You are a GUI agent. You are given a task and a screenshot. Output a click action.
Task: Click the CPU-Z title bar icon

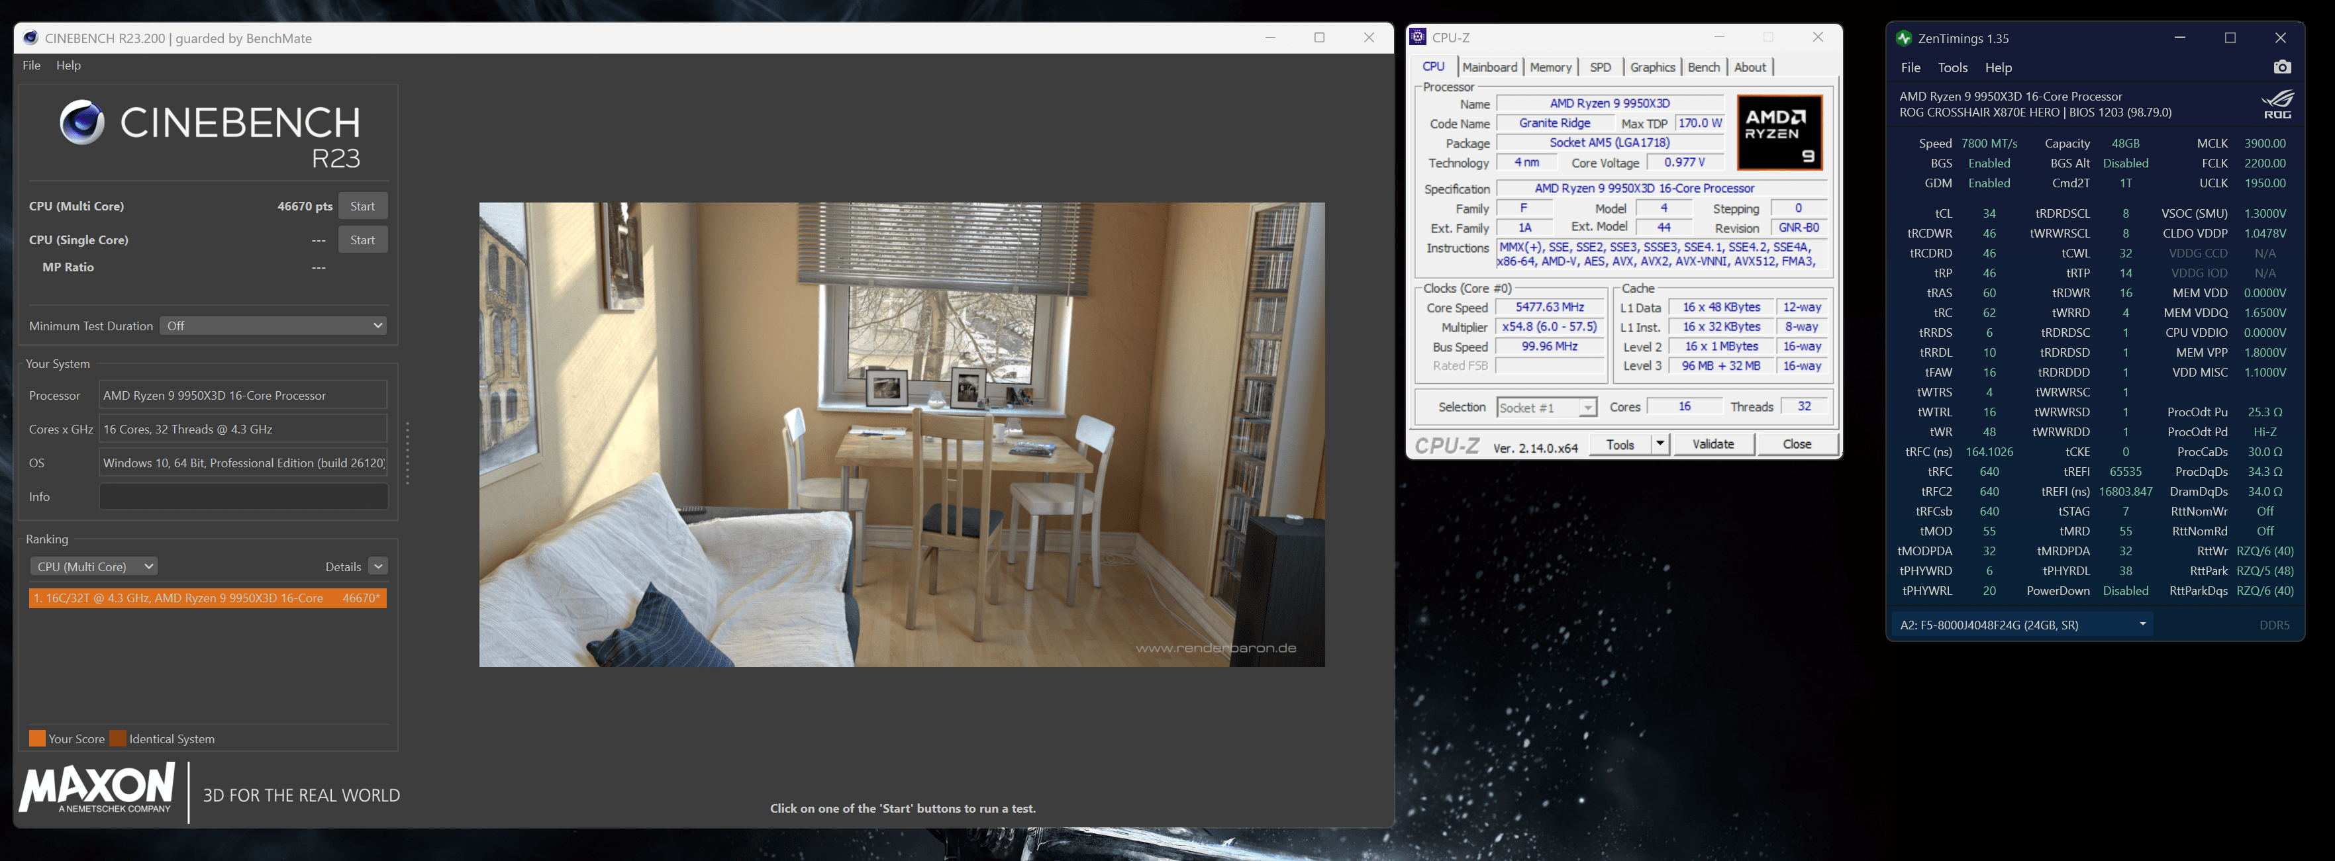(1418, 37)
